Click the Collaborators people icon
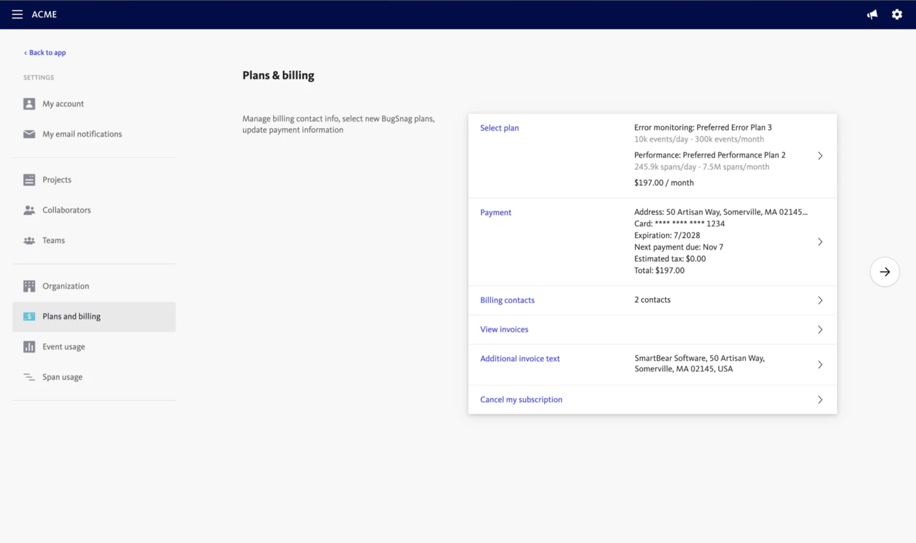The height and width of the screenshot is (543, 916). click(x=29, y=210)
